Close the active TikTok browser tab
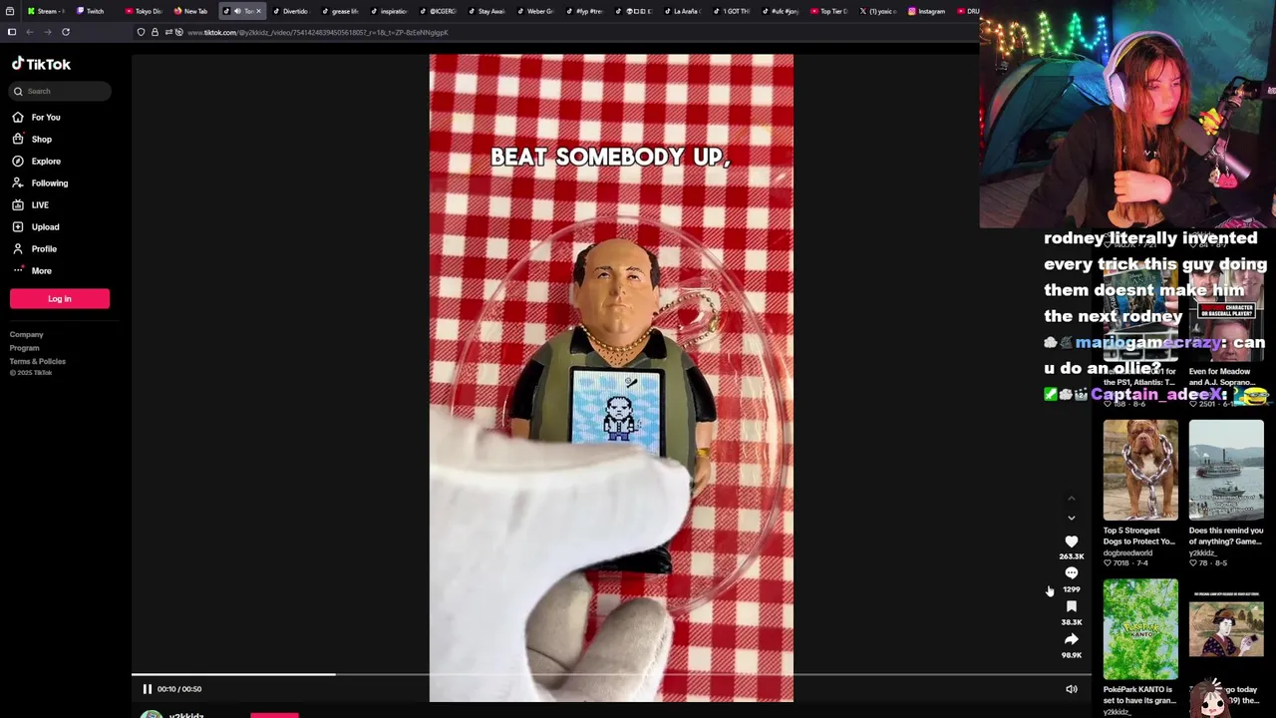The image size is (1276, 718). tap(258, 11)
